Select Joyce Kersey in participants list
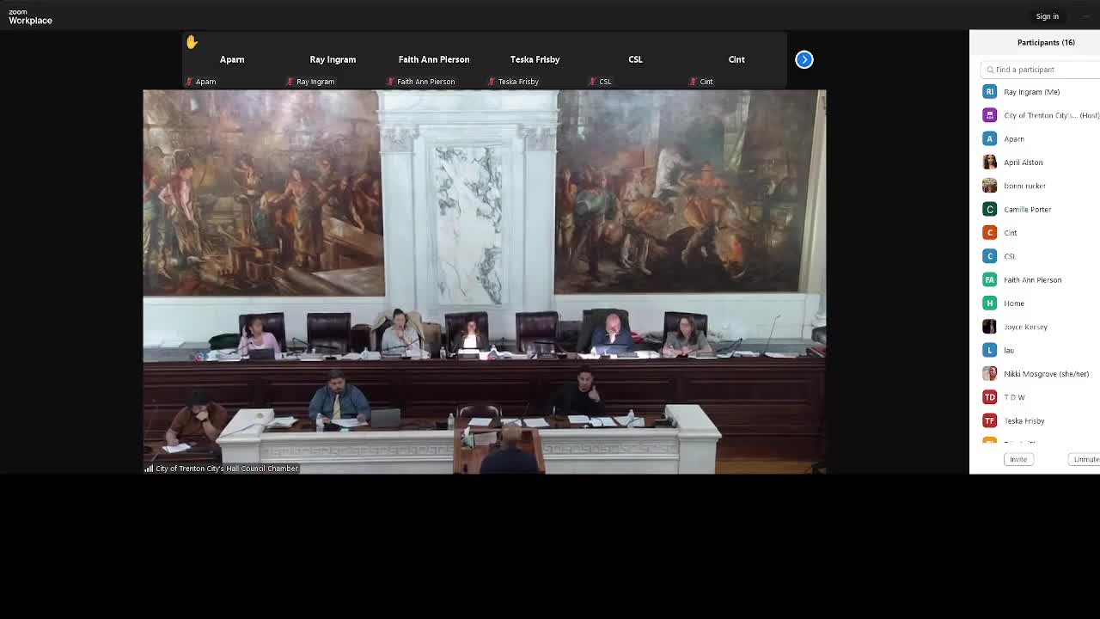This screenshot has width=1100, height=619. [x=1025, y=327]
